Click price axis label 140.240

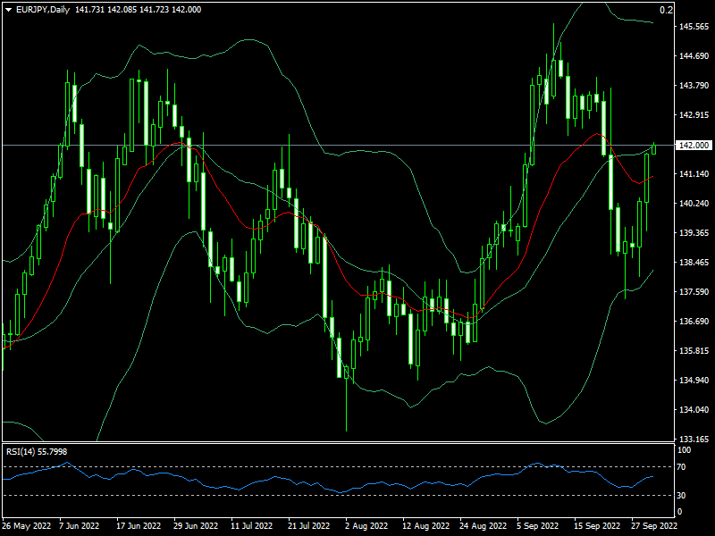click(694, 204)
